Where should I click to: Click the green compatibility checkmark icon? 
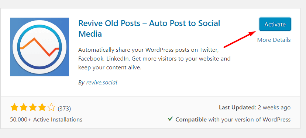(x=170, y=119)
